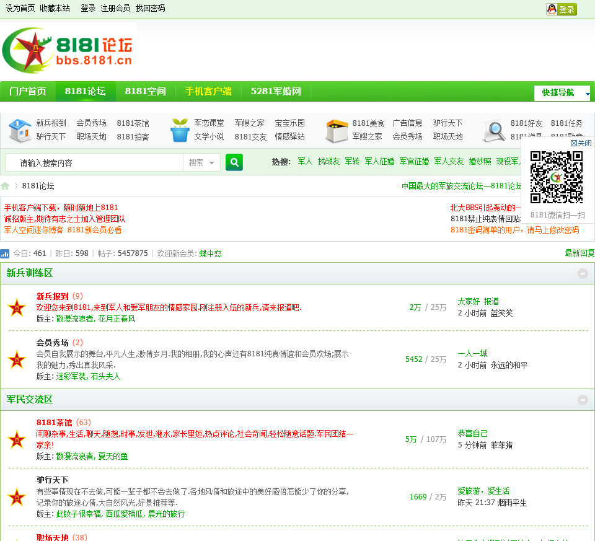Click the plant pot icon beside 军恋课堂
The width and height of the screenshot is (595, 541).
tap(180, 130)
